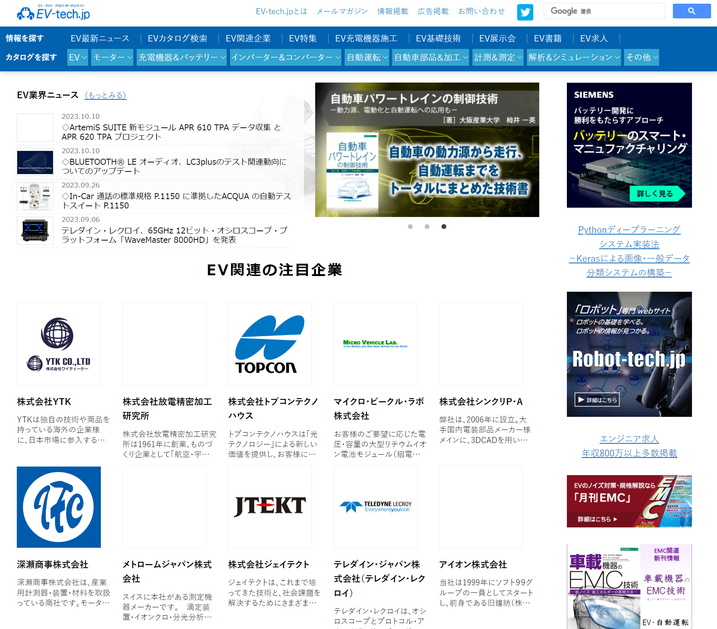
Task: Expand the モーター catalog dropdown
Action: tap(112, 57)
